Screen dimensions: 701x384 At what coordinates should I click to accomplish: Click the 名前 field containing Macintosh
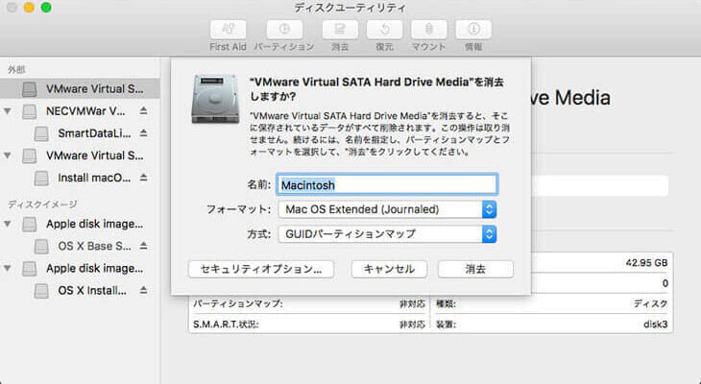pyautogui.click(x=387, y=184)
